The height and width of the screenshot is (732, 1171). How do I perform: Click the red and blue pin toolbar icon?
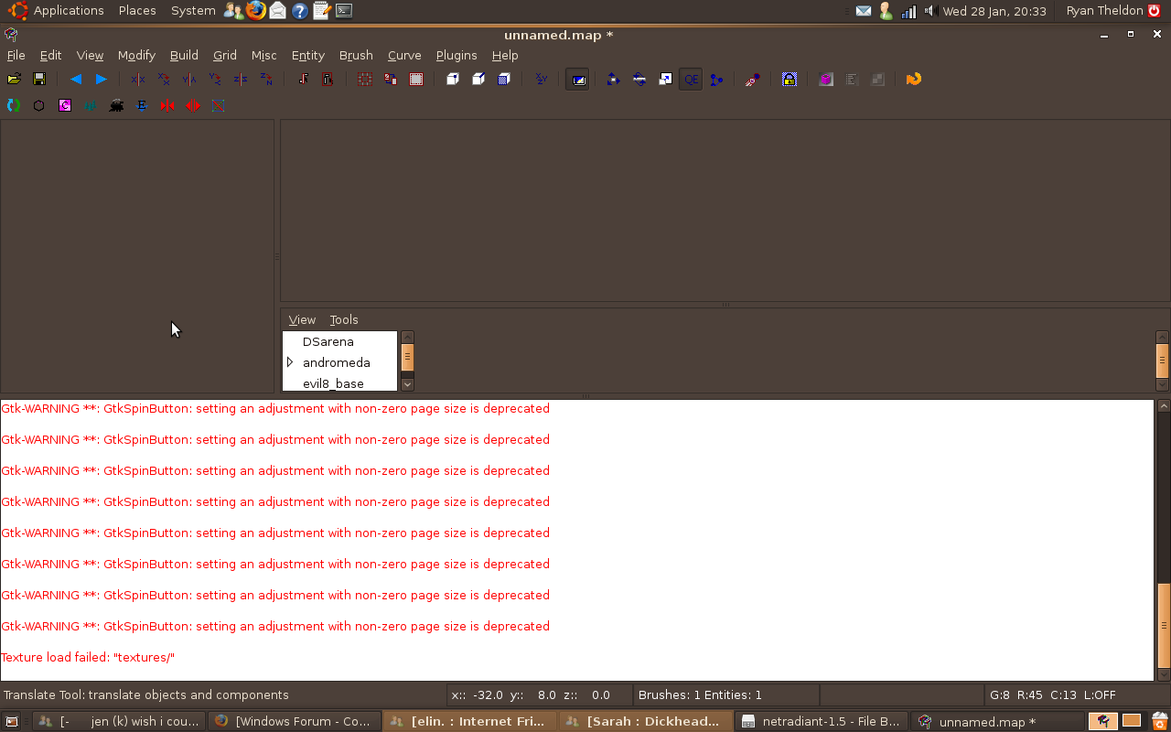click(x=753, y=80)
